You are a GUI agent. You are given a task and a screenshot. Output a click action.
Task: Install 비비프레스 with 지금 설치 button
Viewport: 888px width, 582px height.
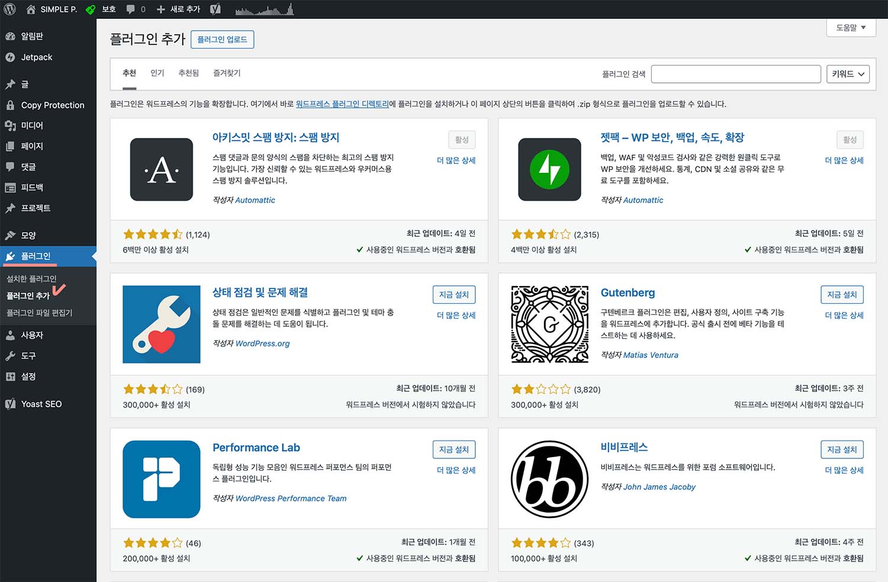pyautogui.click(x=842, y=449)
